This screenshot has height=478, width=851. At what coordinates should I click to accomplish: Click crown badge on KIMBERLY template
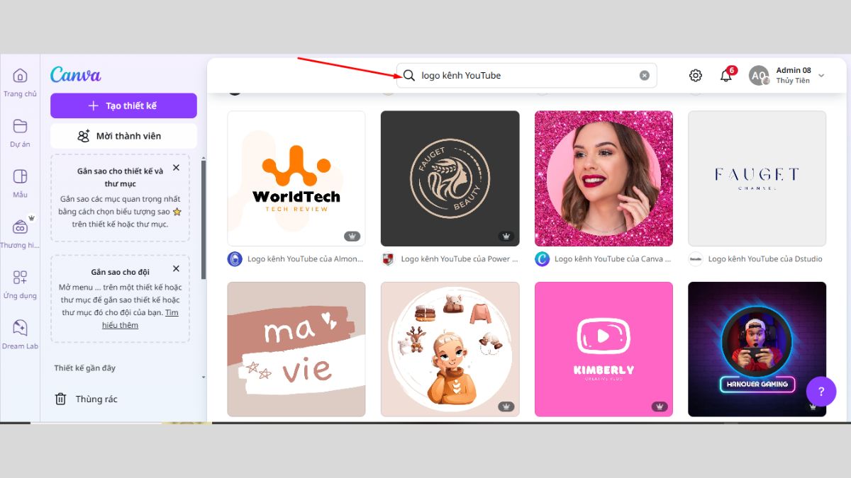tap(660, 406)
